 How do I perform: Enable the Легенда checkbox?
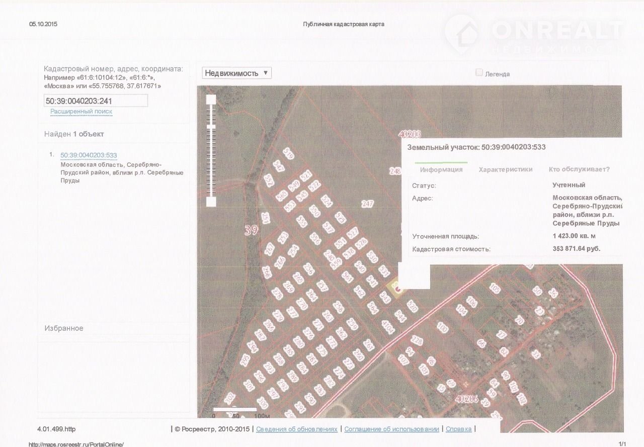click(x=479, y=72)
